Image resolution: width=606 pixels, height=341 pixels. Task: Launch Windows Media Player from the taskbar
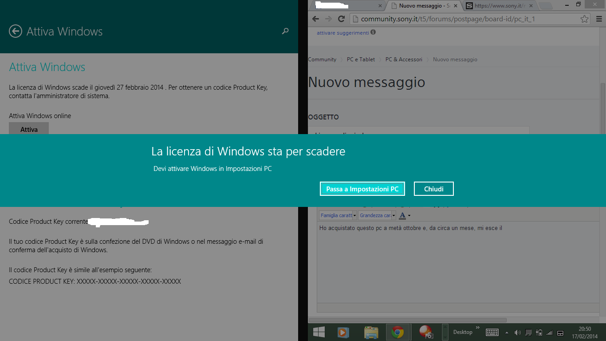(x=343, y=332)
